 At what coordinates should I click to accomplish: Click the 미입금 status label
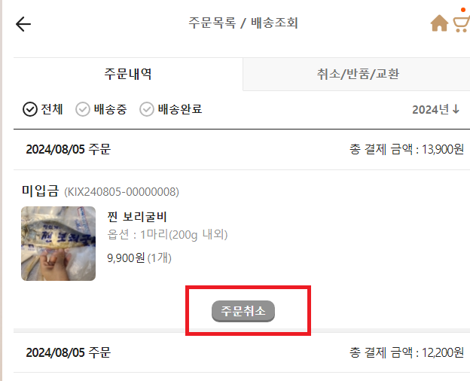(x=40, y=191)
